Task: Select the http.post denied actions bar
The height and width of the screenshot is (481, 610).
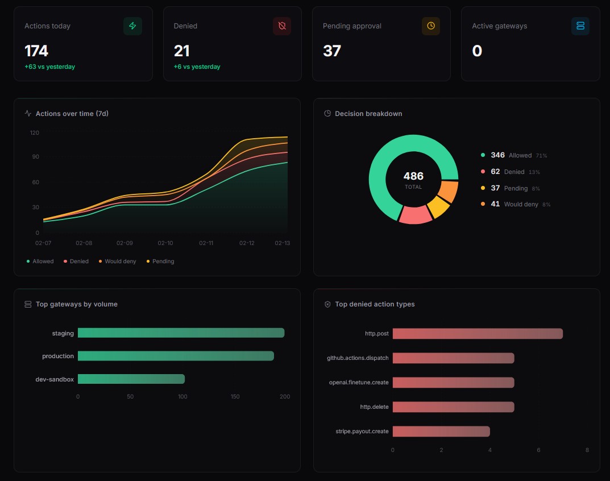Action: 478,334
